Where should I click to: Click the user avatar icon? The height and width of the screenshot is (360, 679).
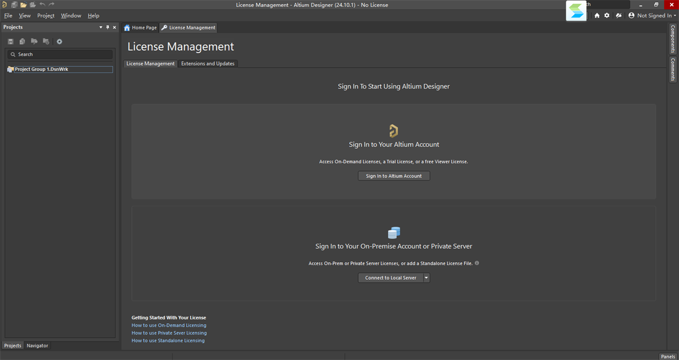tap(631, 15)
